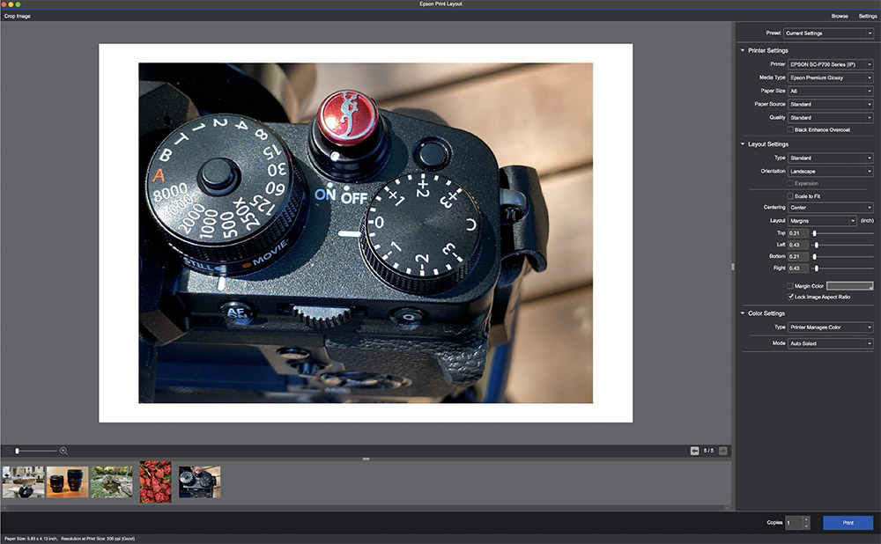
Task: Go to the next page arrow
Action: (x=723, y=451)
